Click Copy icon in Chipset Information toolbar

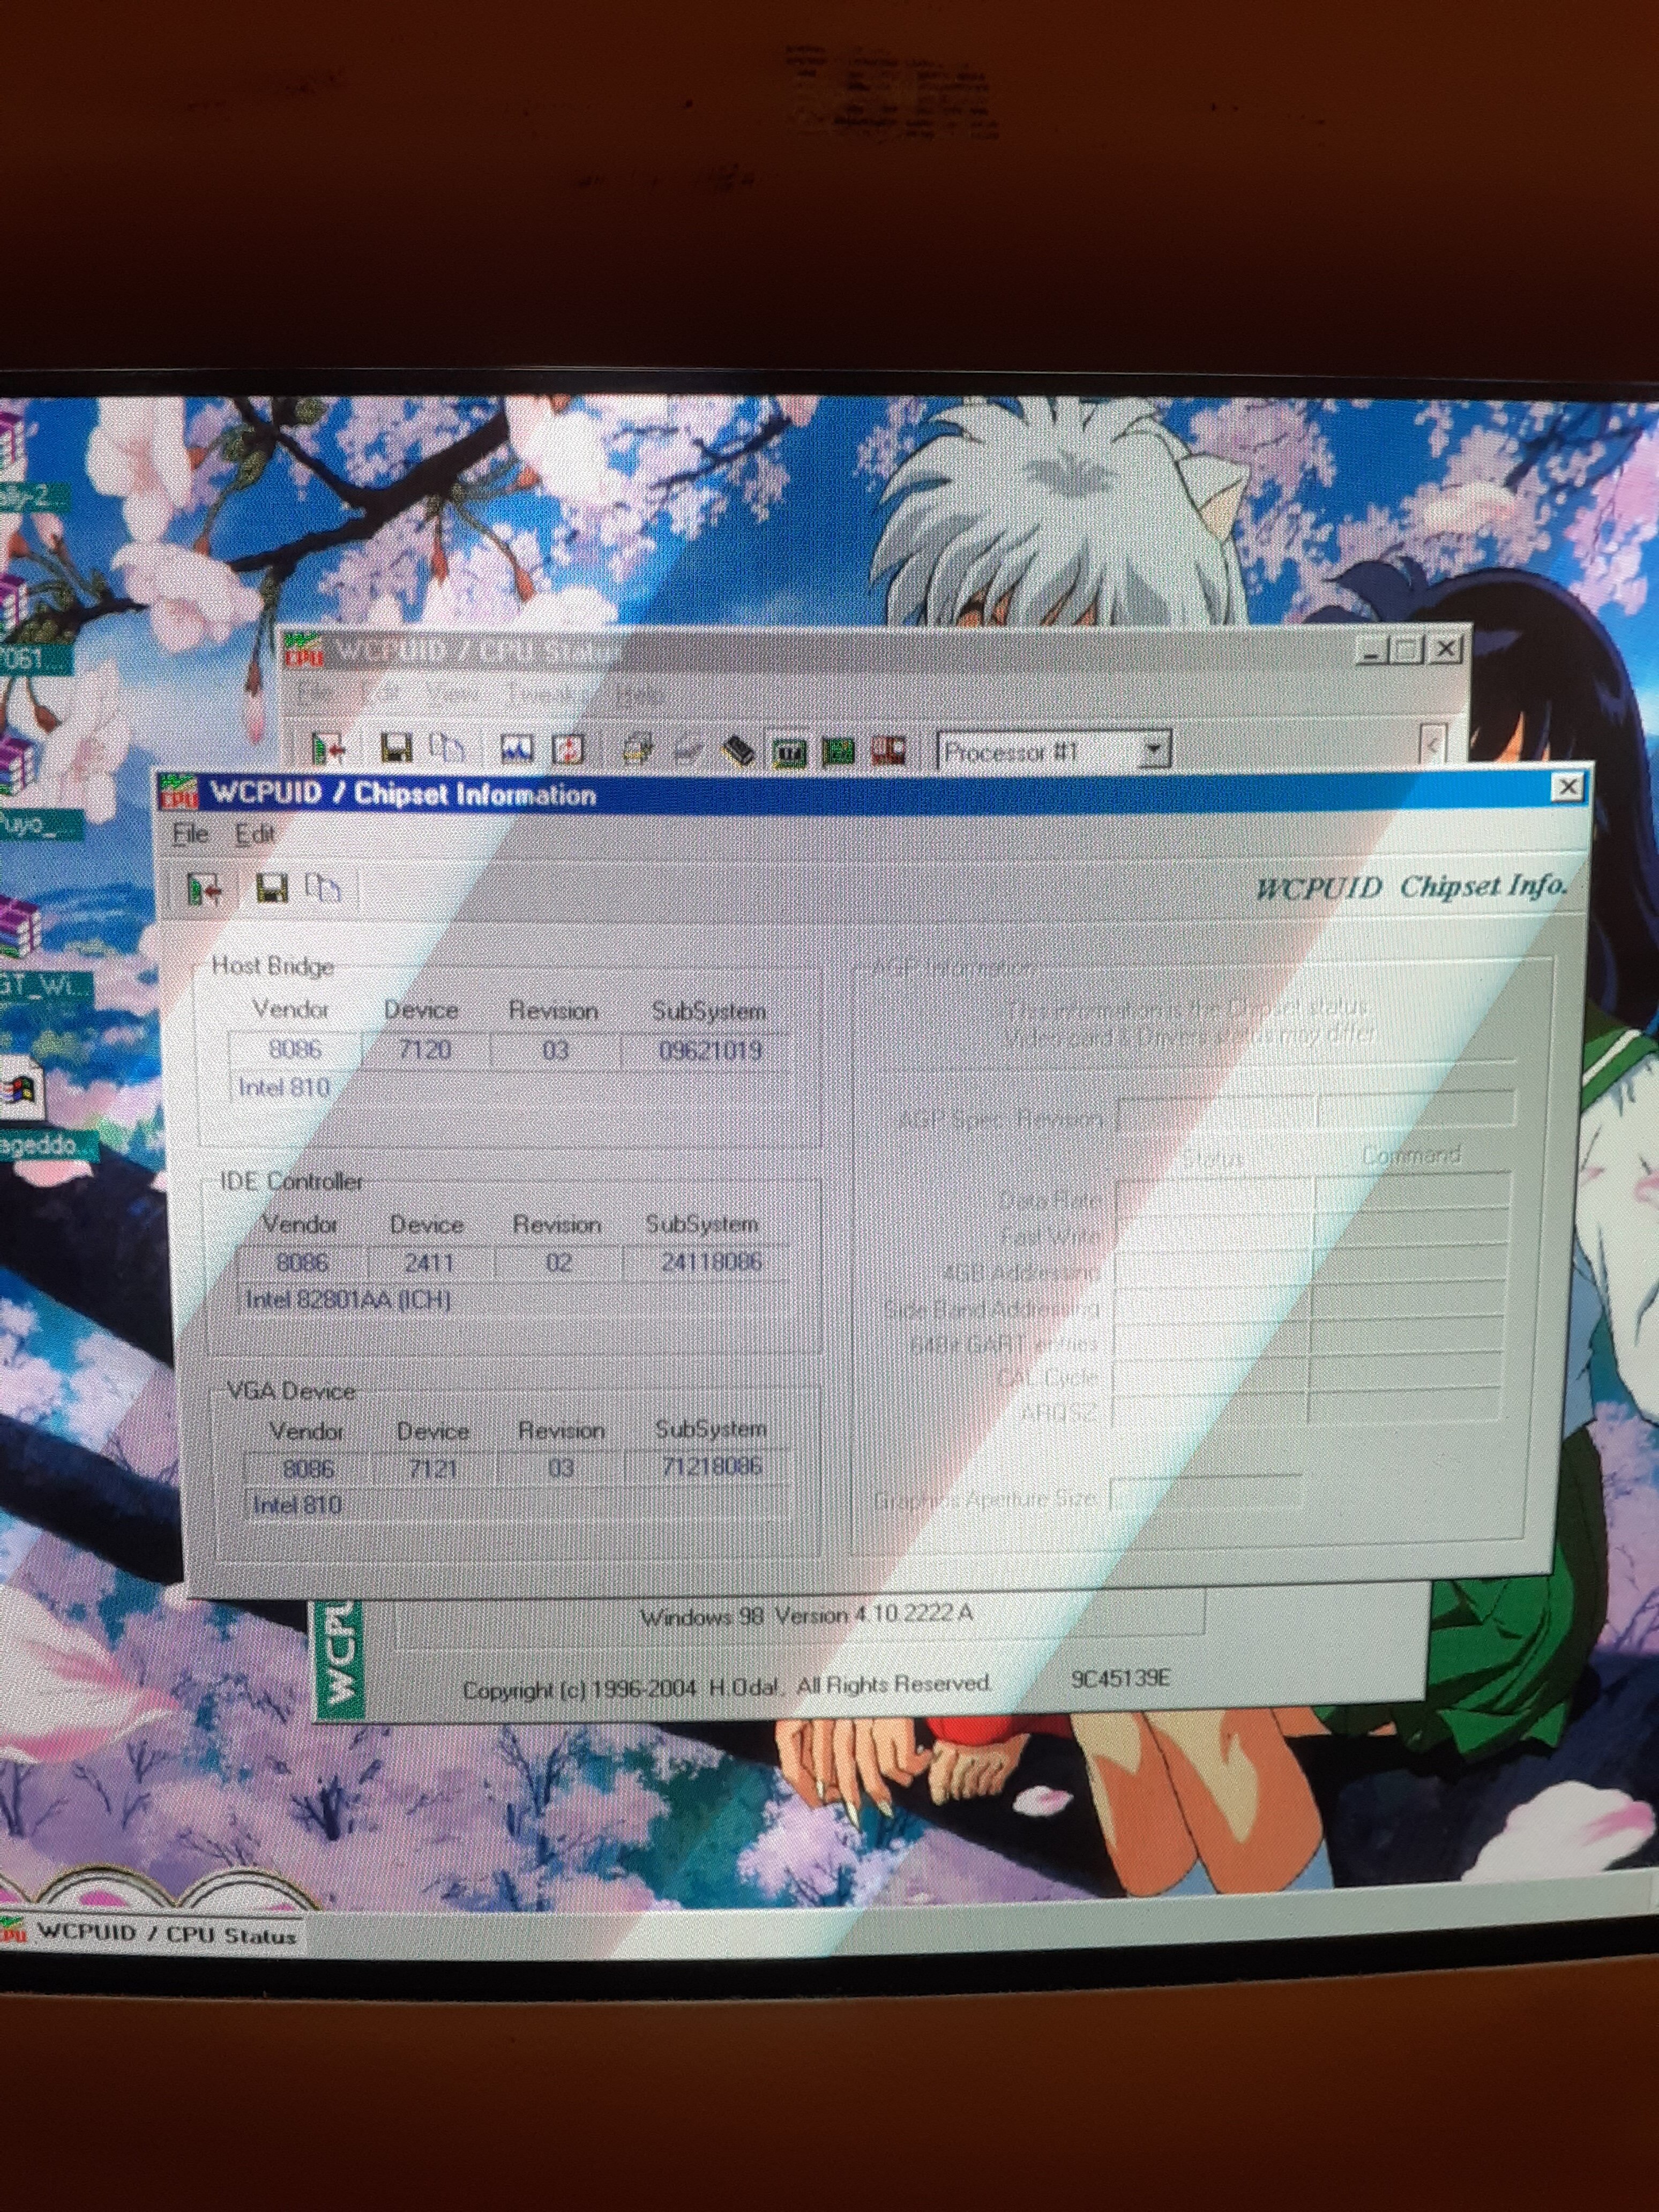(x=323, y=887)
